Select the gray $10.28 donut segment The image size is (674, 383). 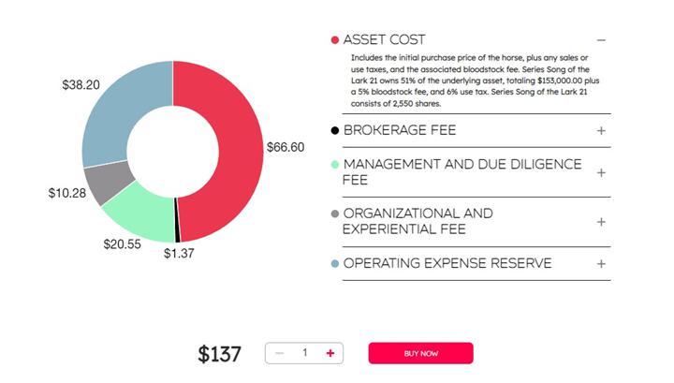(x=102, y=181)
